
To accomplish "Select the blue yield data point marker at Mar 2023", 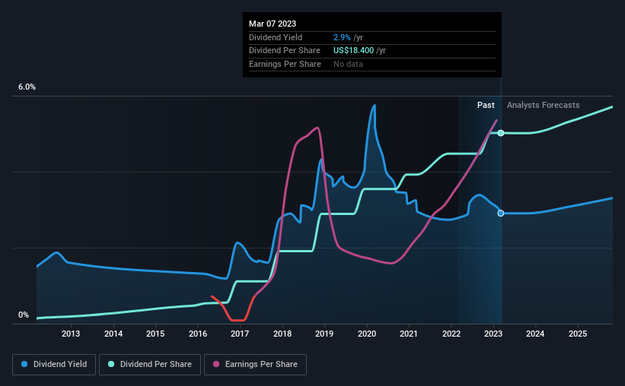I will 501,214.
